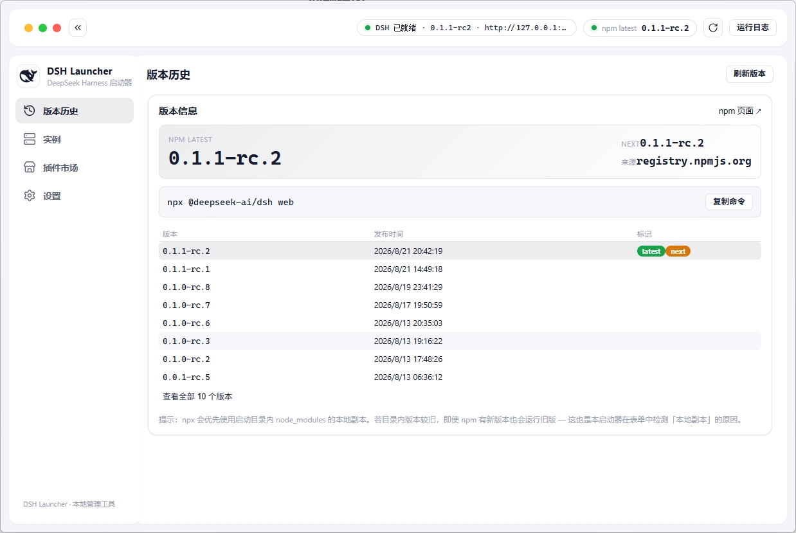Click the plugin market store icon
The height and width of the screenshot is (533, 796).
pyautogui.click(x=30, y=167)
